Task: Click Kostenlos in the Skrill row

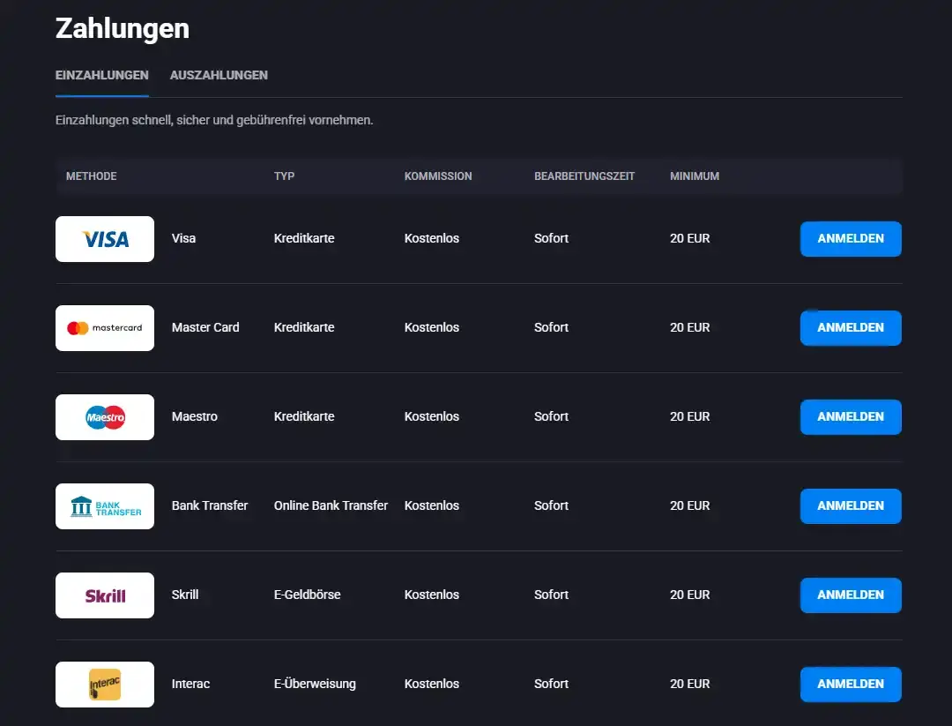Action: click(432, 595)
